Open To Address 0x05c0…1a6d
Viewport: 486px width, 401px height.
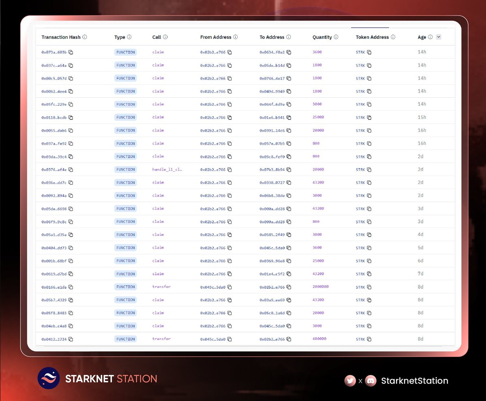tap(272, 313)
